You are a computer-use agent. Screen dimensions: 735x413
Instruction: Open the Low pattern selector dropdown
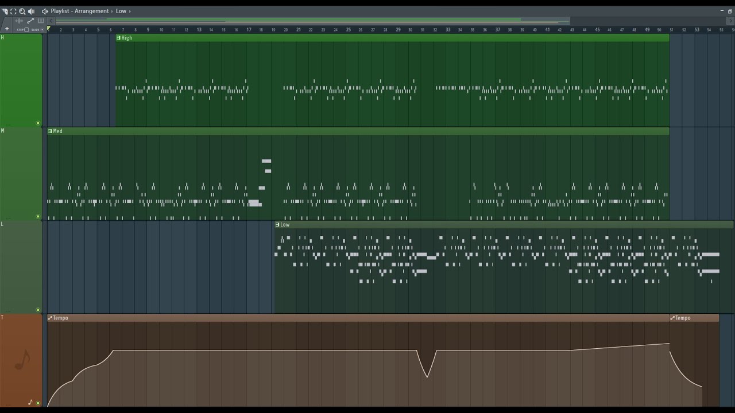pos(121,11)
